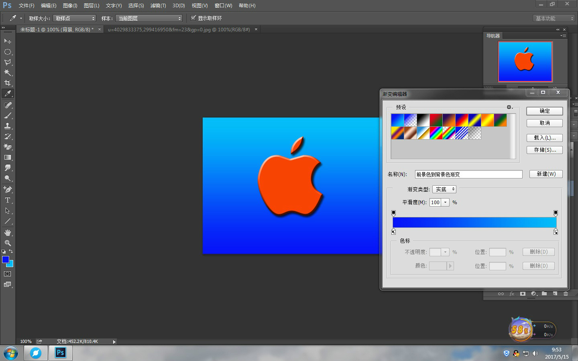Viewport: 578px width, 361px height.
Task: Select the Horizontal Type tool
Action: pos(8,200)
